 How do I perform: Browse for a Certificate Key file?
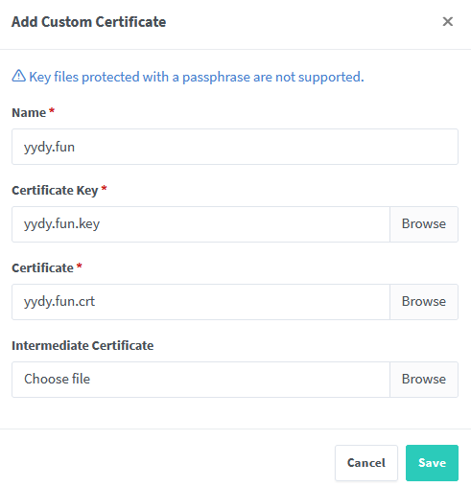tap(424, 224)
